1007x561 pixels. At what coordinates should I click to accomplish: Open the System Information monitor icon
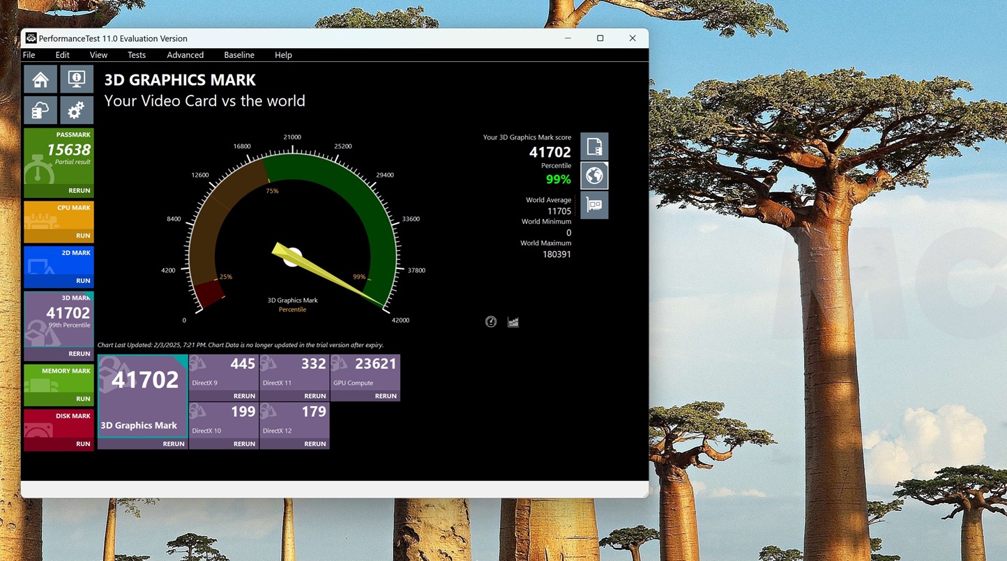pyautogui.click(x=76, y=79)
